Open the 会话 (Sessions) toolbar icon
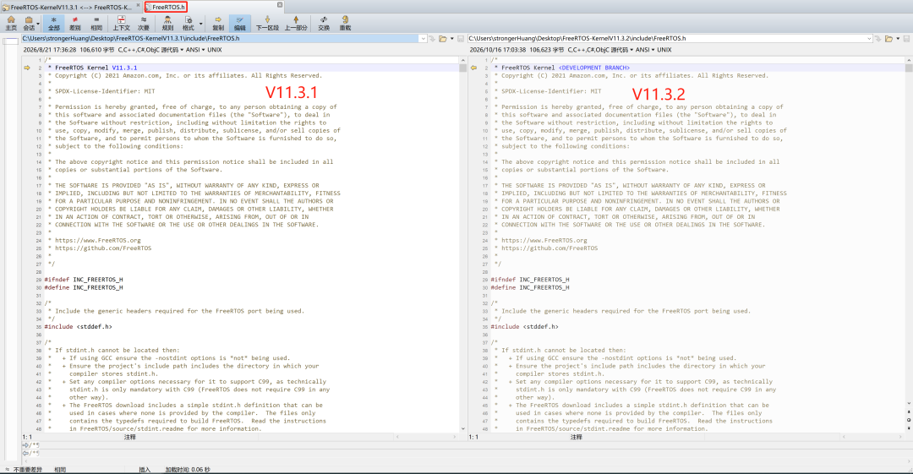 pyautogui.click(x=29, y=24)
